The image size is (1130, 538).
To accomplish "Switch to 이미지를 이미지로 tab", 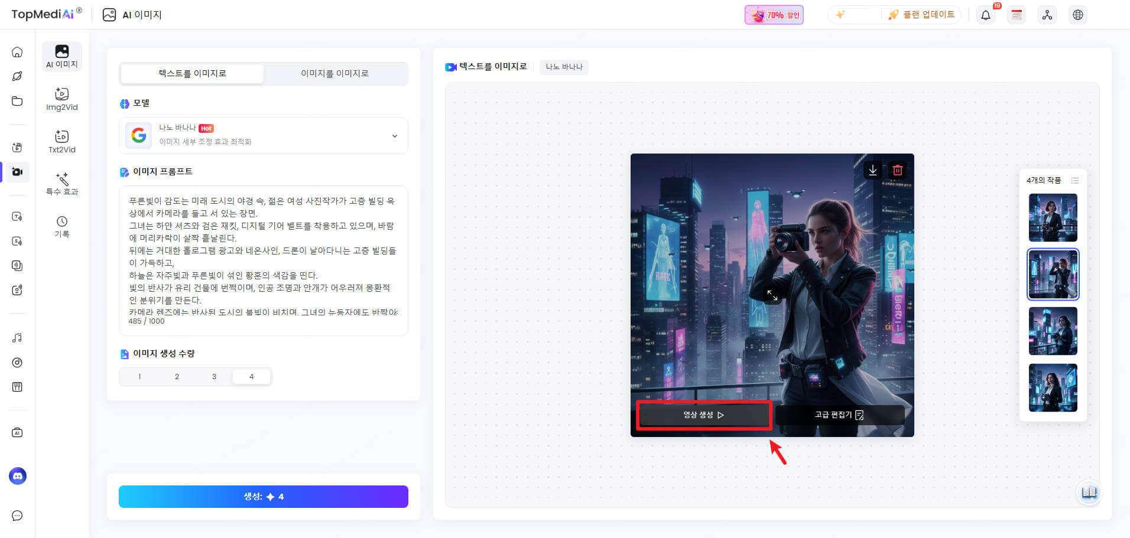I will (335, 73).
